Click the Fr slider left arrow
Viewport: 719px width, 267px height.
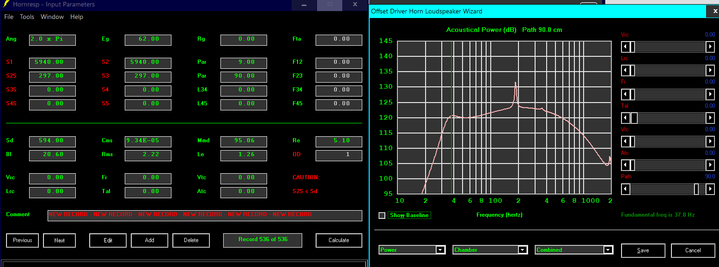pyautogui.click(x=625, y=94)
